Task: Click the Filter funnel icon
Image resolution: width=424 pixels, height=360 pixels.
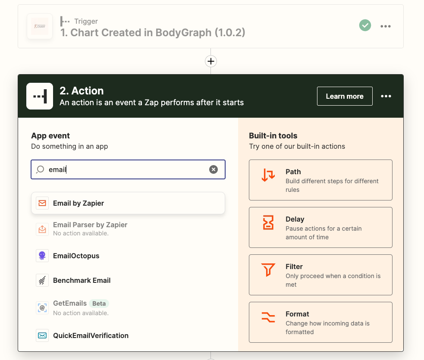Action: click(268, 270)
